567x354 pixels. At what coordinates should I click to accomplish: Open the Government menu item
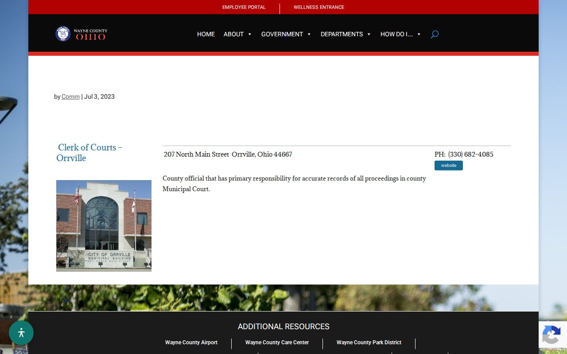pyautogui.click(x=282, y=34)
